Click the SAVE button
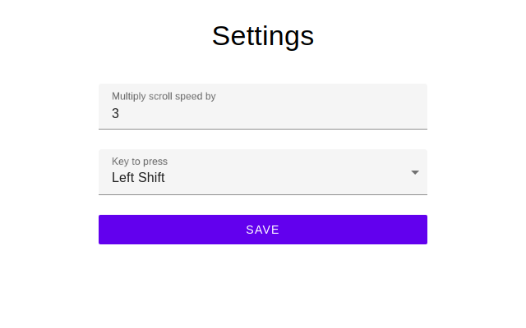 (x=263, y=230)
